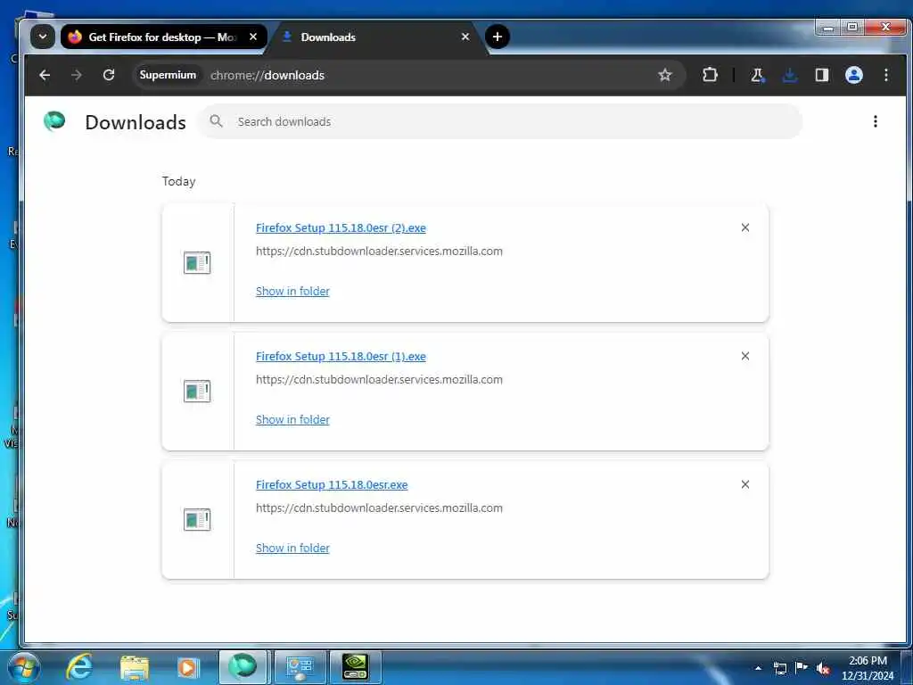
Task: Restore down the Supermium window
Action: pos(852,28)
